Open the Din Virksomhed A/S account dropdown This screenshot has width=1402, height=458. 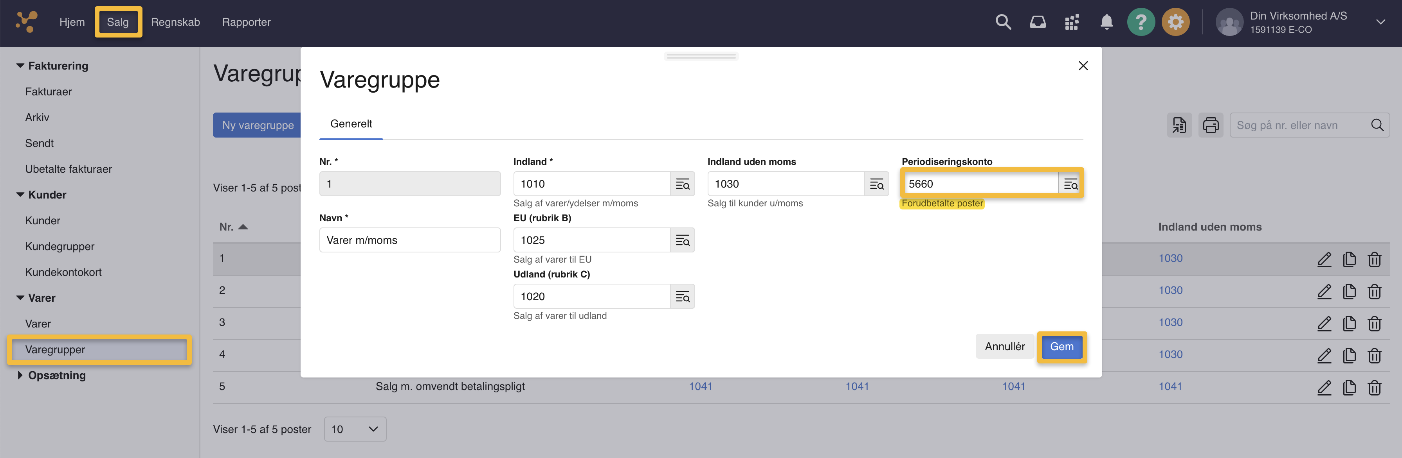[x=1380, y=22]
